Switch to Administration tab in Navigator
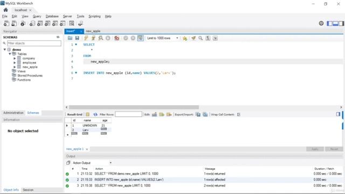The height and width of the screenshot is (194, 345). pyautogui.click(x=13, y=113)
